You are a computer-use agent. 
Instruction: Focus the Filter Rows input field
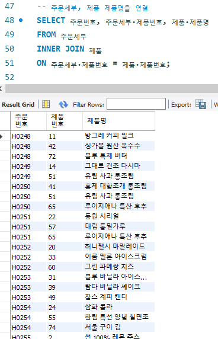pyautogui.click(x=136, y=104)
